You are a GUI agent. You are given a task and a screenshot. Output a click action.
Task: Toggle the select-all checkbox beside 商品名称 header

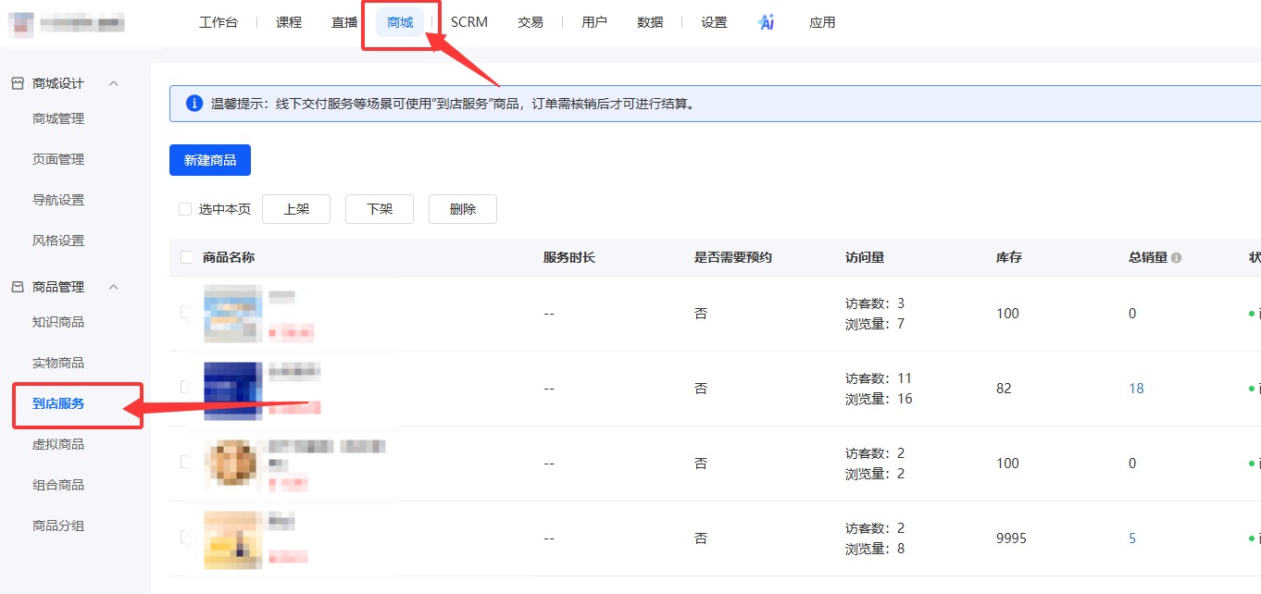[187, 257]
